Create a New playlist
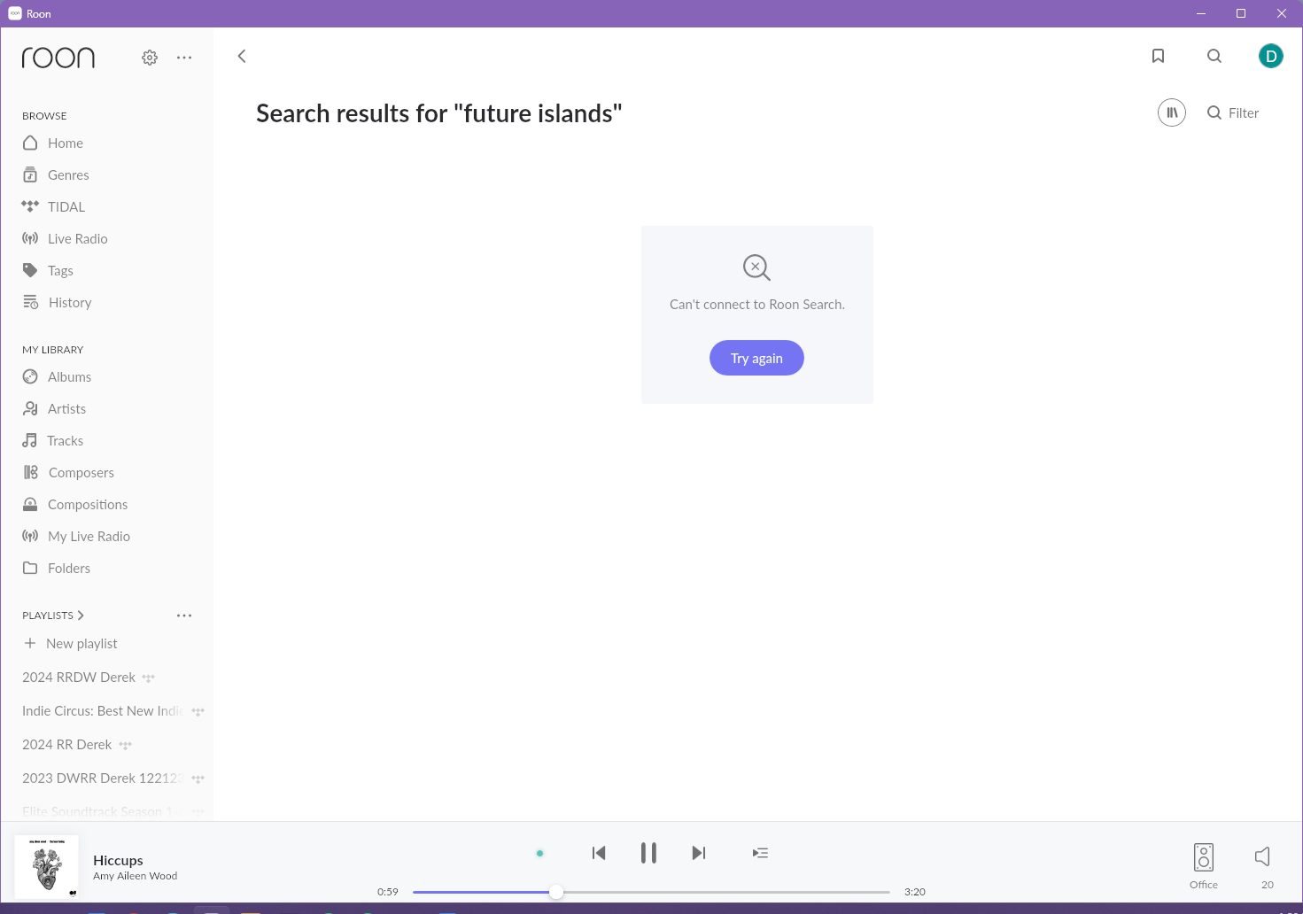This screenshot has width=1303, height=914. coord(70,643)
